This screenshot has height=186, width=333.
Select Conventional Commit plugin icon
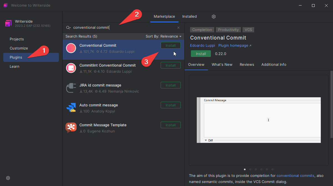[71, 48]
